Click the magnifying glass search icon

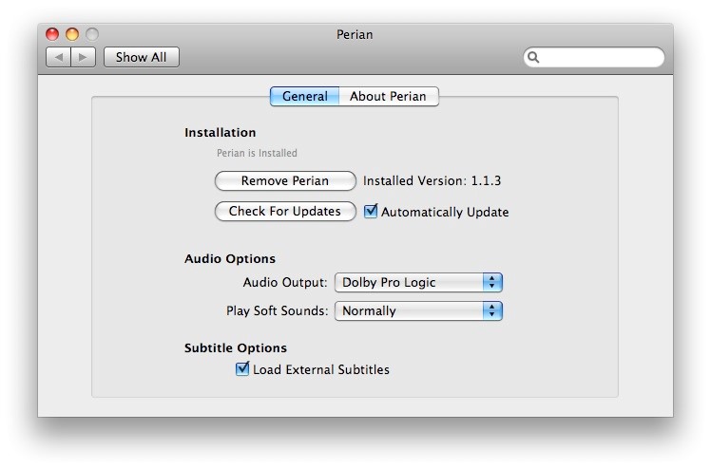pyautogui.click(x=533, y=57)
